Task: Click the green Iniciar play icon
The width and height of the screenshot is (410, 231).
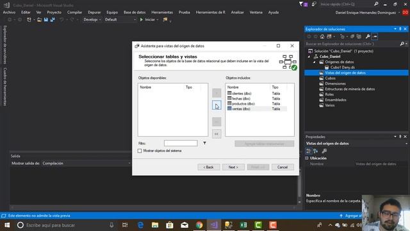Action: (x=142, y=19)
